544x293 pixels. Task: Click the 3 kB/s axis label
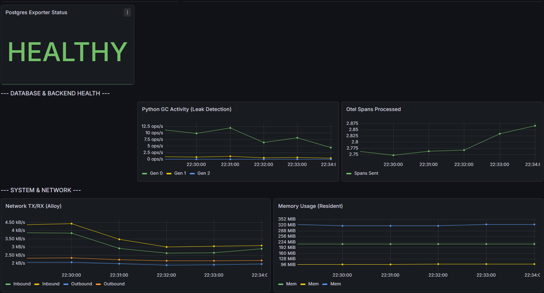(18, 247)
